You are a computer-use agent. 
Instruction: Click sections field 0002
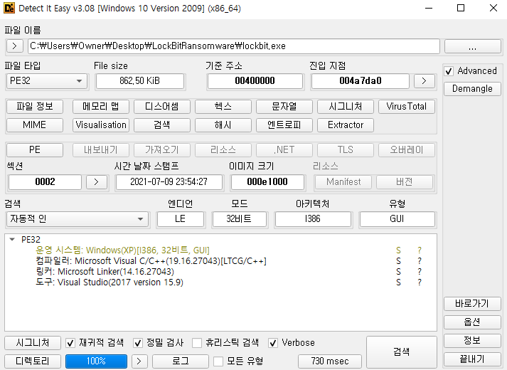point(45,181)
